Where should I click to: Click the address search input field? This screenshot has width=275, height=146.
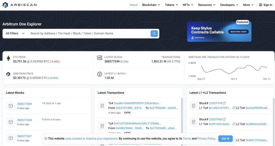pos(89,33)
